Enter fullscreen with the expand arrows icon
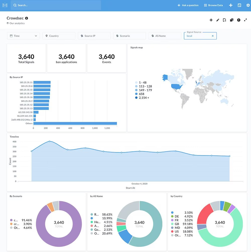The height and width of the screenshot is (252, 251). [x=245, y=20]
